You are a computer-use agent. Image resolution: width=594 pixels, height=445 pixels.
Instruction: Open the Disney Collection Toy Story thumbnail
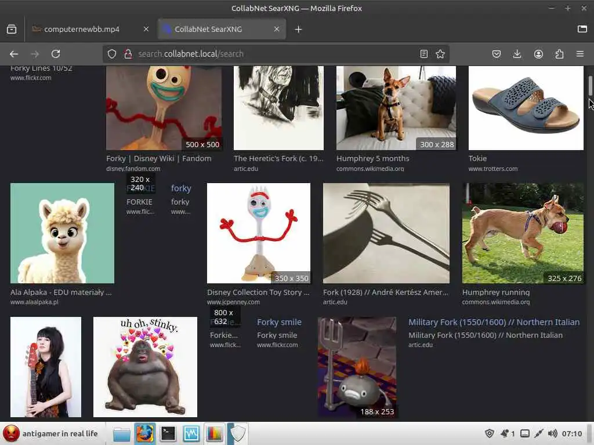coord(259,233)
